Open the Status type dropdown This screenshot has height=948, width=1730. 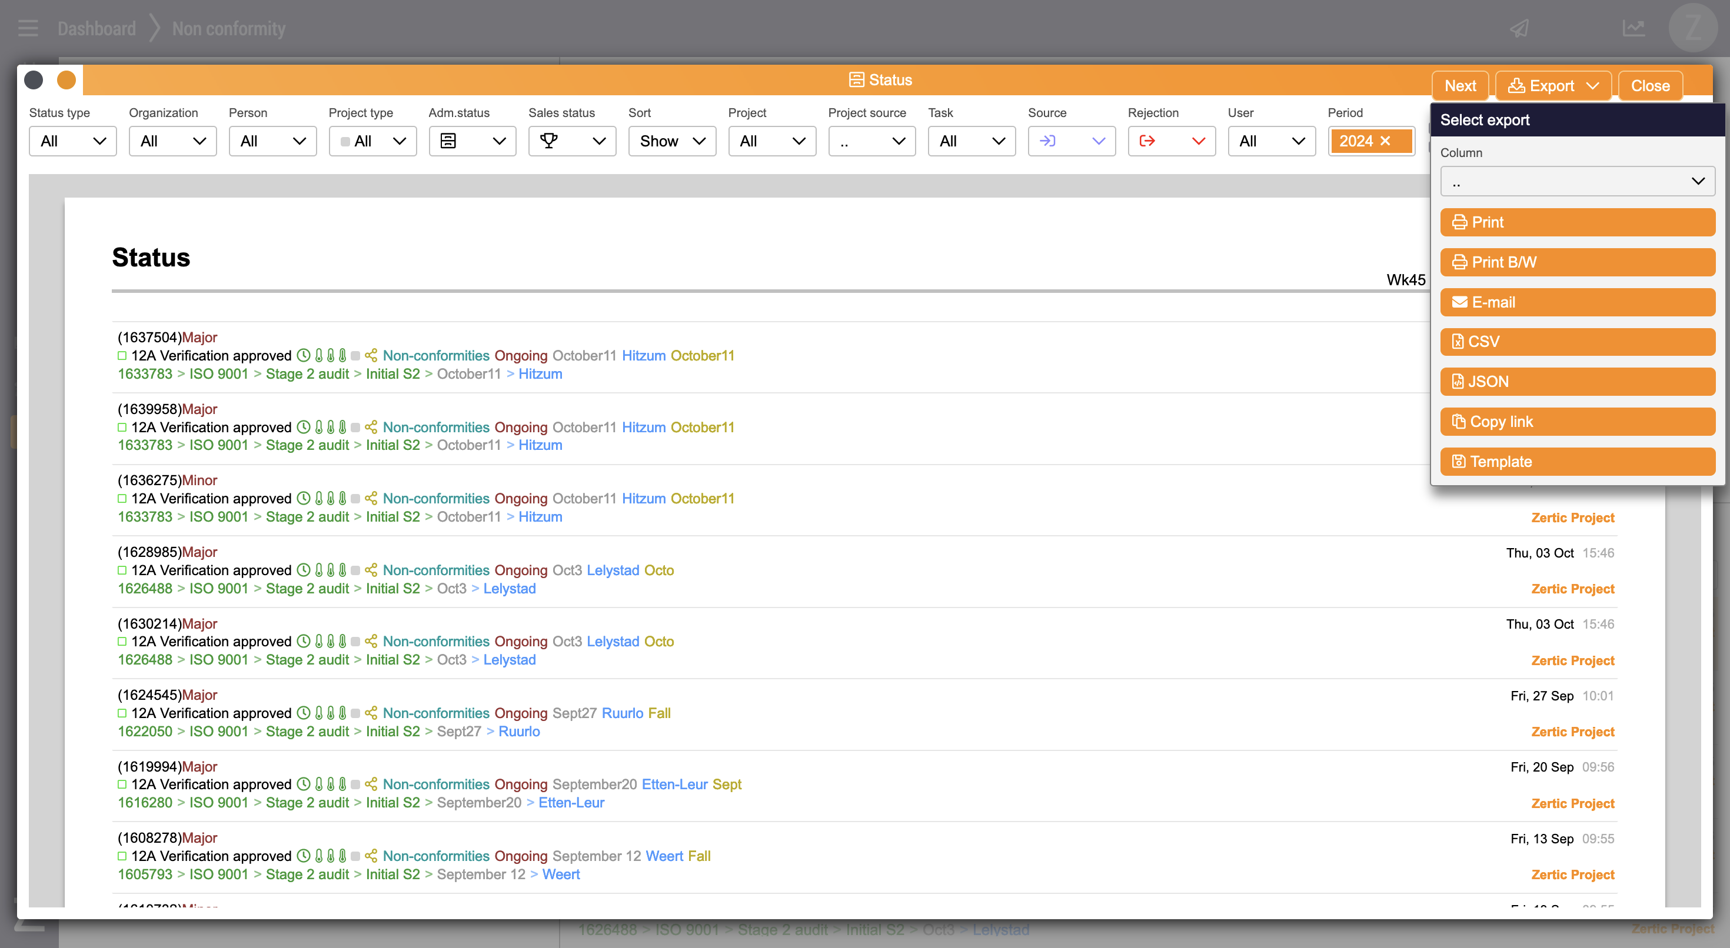72,141
